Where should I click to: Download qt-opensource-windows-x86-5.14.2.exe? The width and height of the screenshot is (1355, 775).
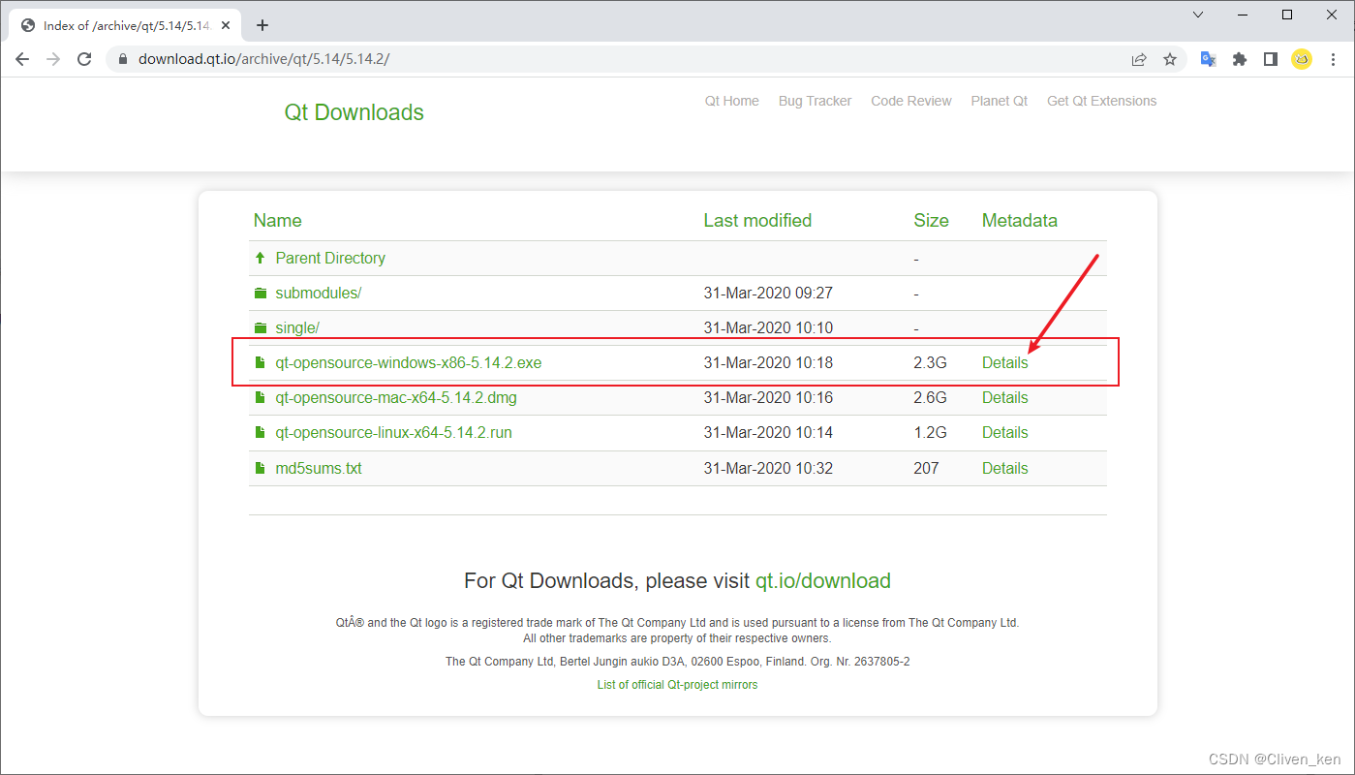coord(409,362)
